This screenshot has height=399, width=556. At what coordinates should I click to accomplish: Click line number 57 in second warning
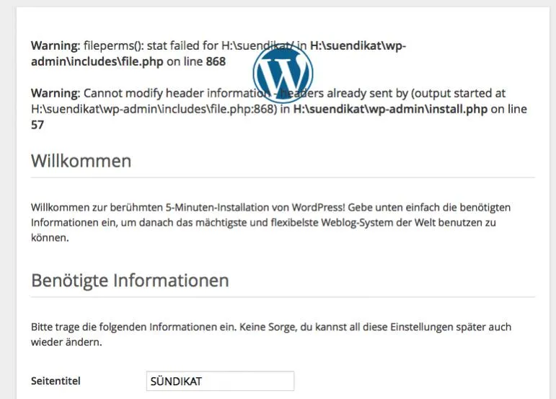[x=37, y=125]
